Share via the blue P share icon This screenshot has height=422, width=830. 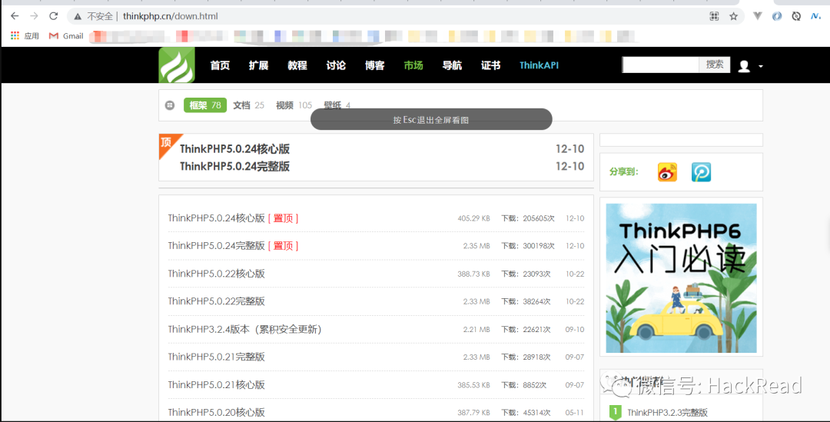pos(701,172)
